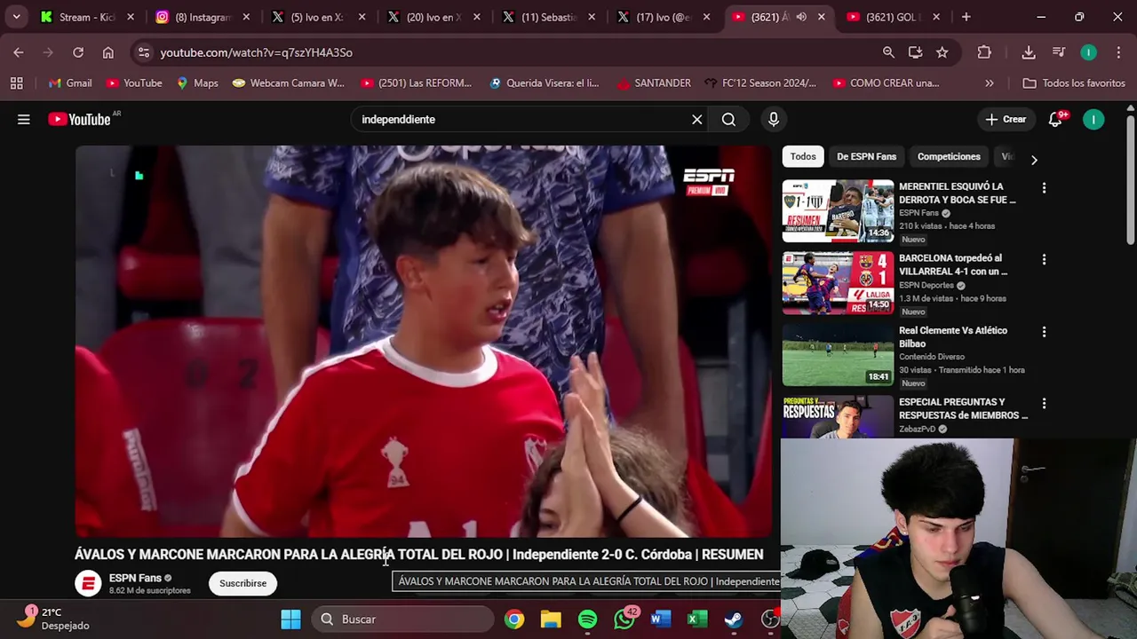Click the install app icon in address bar

(915, 52)
